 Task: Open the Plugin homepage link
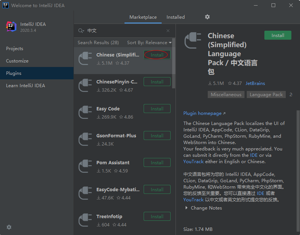tap(204, 113)
